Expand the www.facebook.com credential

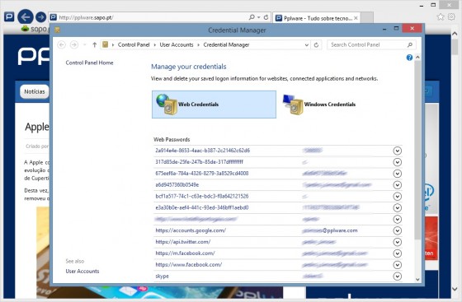click(397, 265)
